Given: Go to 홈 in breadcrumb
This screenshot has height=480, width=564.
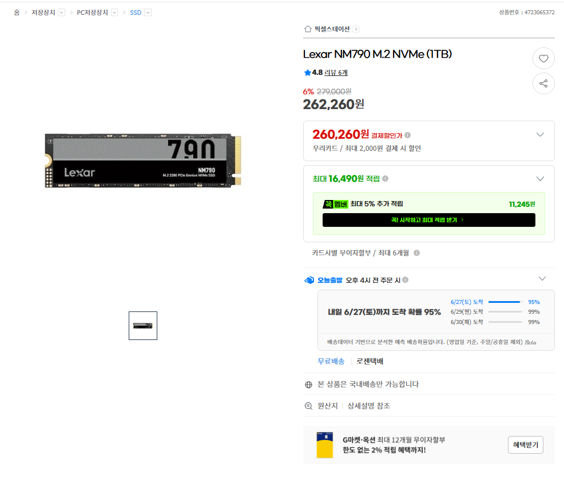Looking at the screenshot, I should click(x=17, y=13).
